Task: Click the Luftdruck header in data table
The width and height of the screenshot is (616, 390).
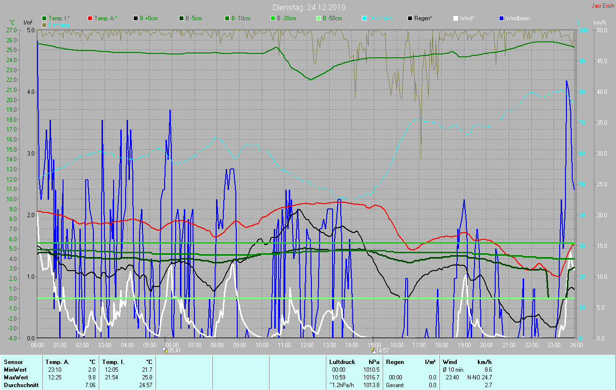Action: point(342,362)
